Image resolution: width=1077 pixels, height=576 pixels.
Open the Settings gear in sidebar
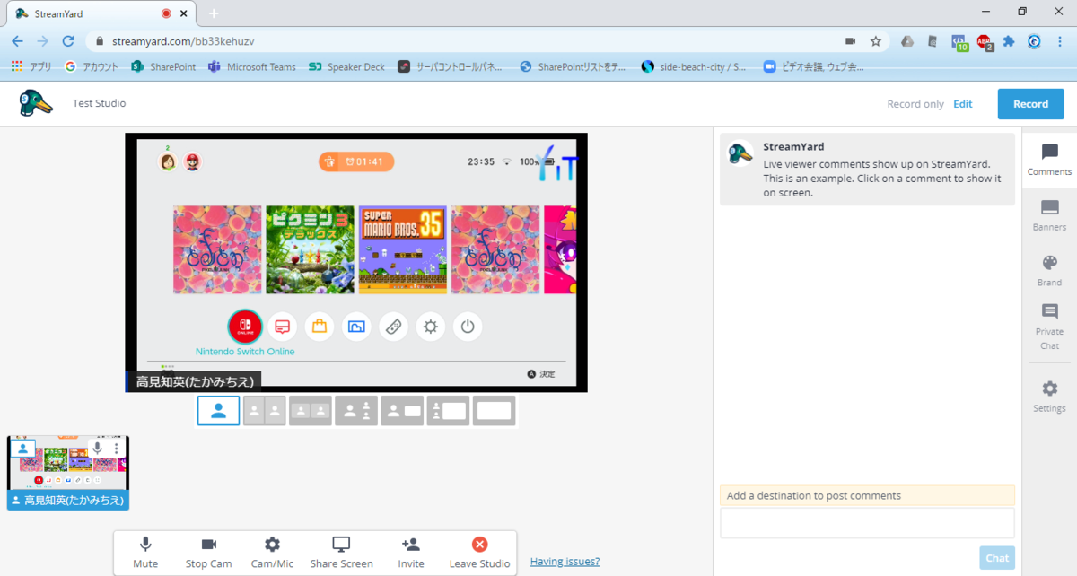pyautogui.click(x=1049, y=396)
